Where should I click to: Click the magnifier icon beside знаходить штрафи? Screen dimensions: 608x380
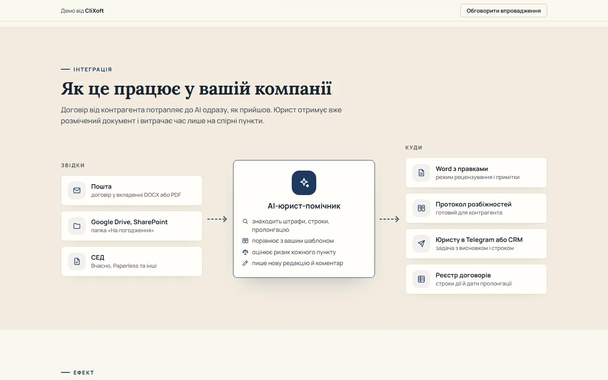(x=245, y=221)
